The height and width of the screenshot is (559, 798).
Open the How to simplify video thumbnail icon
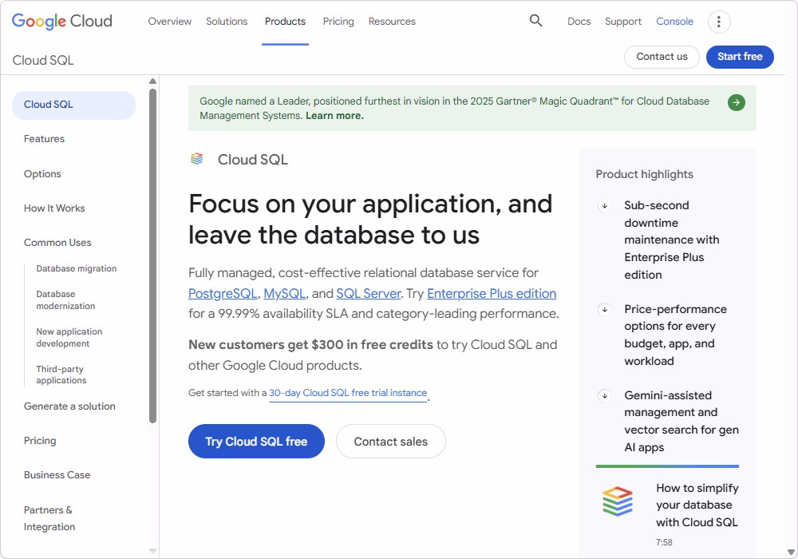pos(618,502)
